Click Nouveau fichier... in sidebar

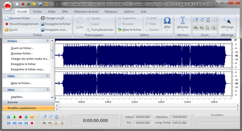tap(22, 53)
